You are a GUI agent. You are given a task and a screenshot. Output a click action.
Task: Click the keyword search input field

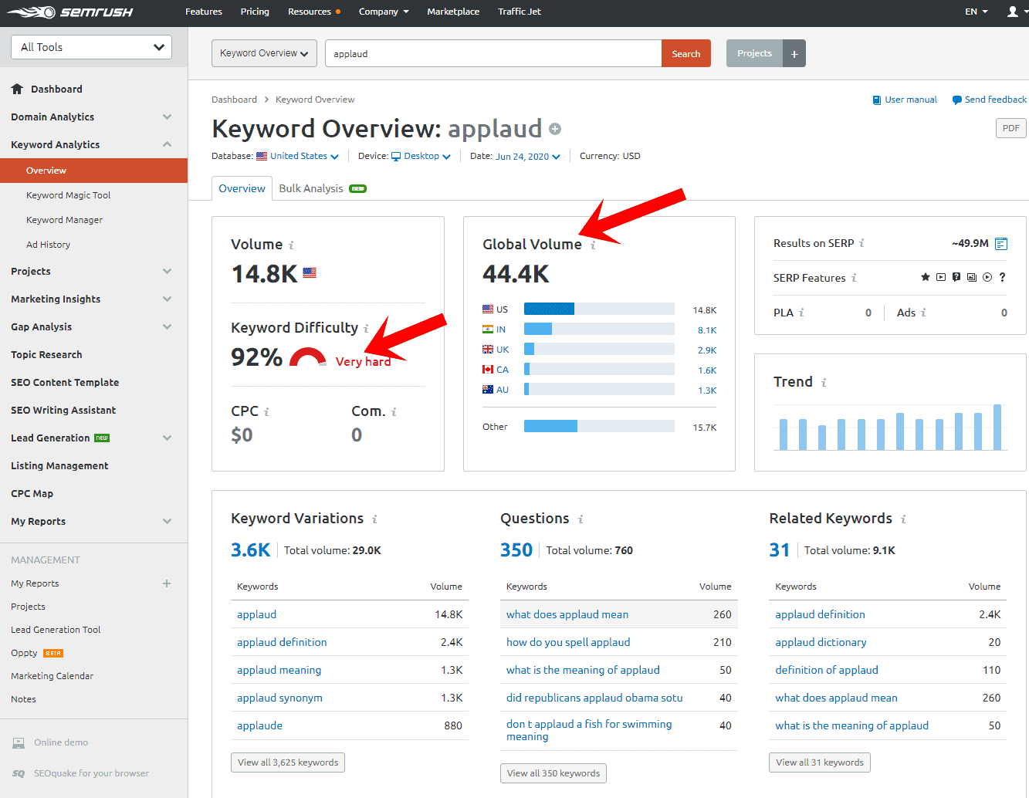(492, 53)
